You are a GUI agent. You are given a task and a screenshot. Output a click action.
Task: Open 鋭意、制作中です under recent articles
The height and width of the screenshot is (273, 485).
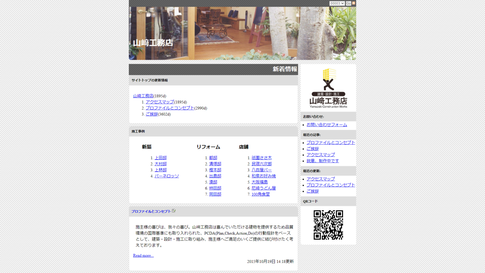point(322,161)
